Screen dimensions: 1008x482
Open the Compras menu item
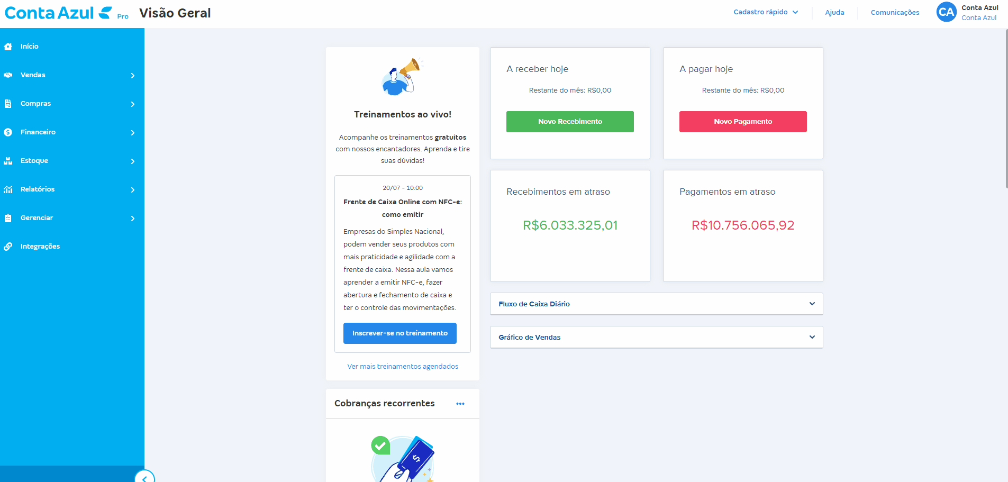point(72,104)
